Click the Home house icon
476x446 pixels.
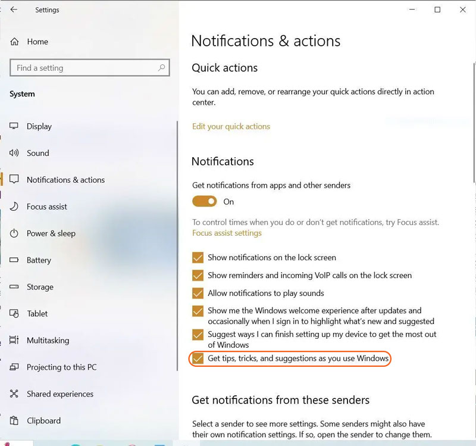click(14, 42)
